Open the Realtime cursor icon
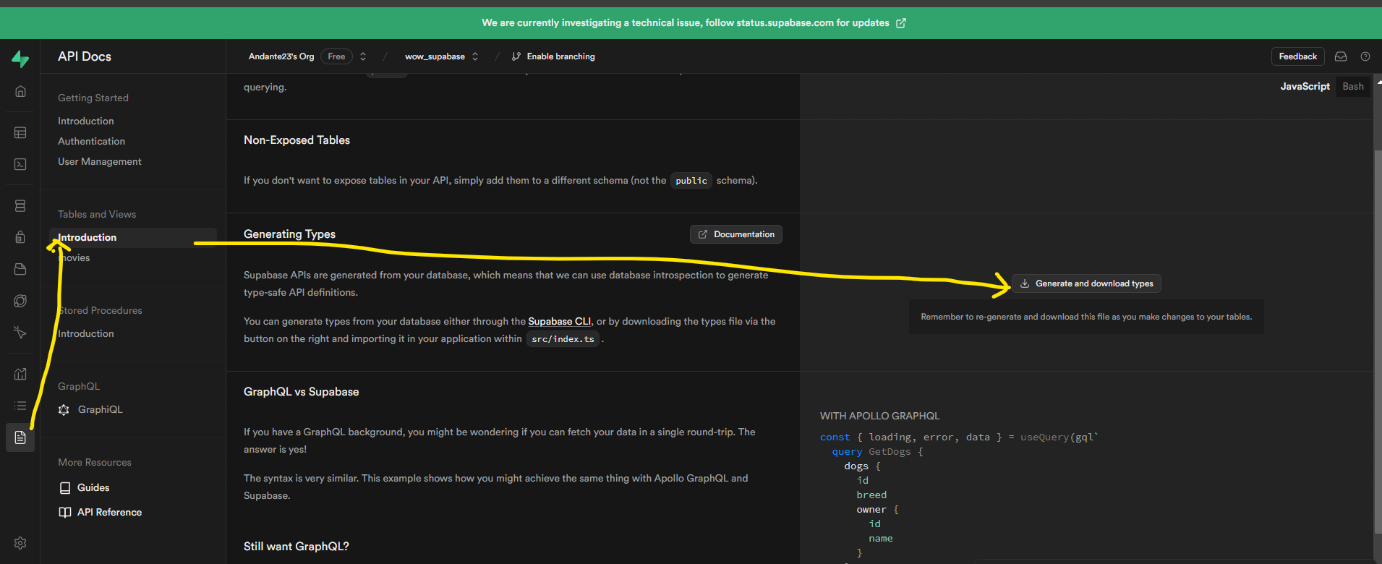The height and width of the screenshot is (564, 1382). pos(20,333)
